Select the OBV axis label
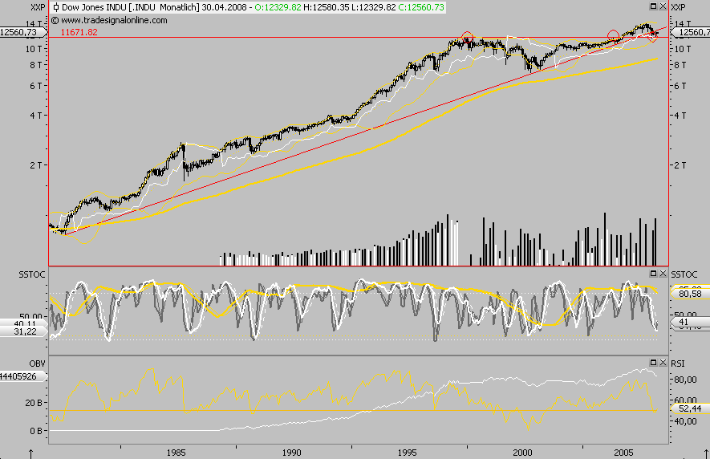 pos(37,364)
